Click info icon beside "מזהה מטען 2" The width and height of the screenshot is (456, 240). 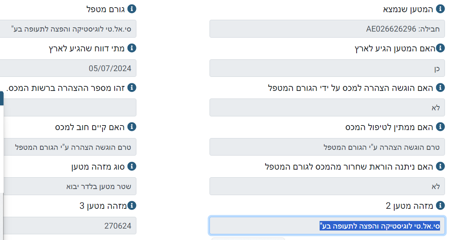point(440,206)
